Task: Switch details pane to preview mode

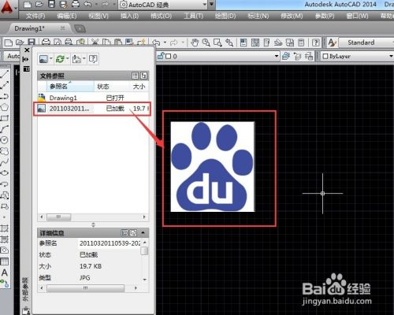Action: (133, 232)
